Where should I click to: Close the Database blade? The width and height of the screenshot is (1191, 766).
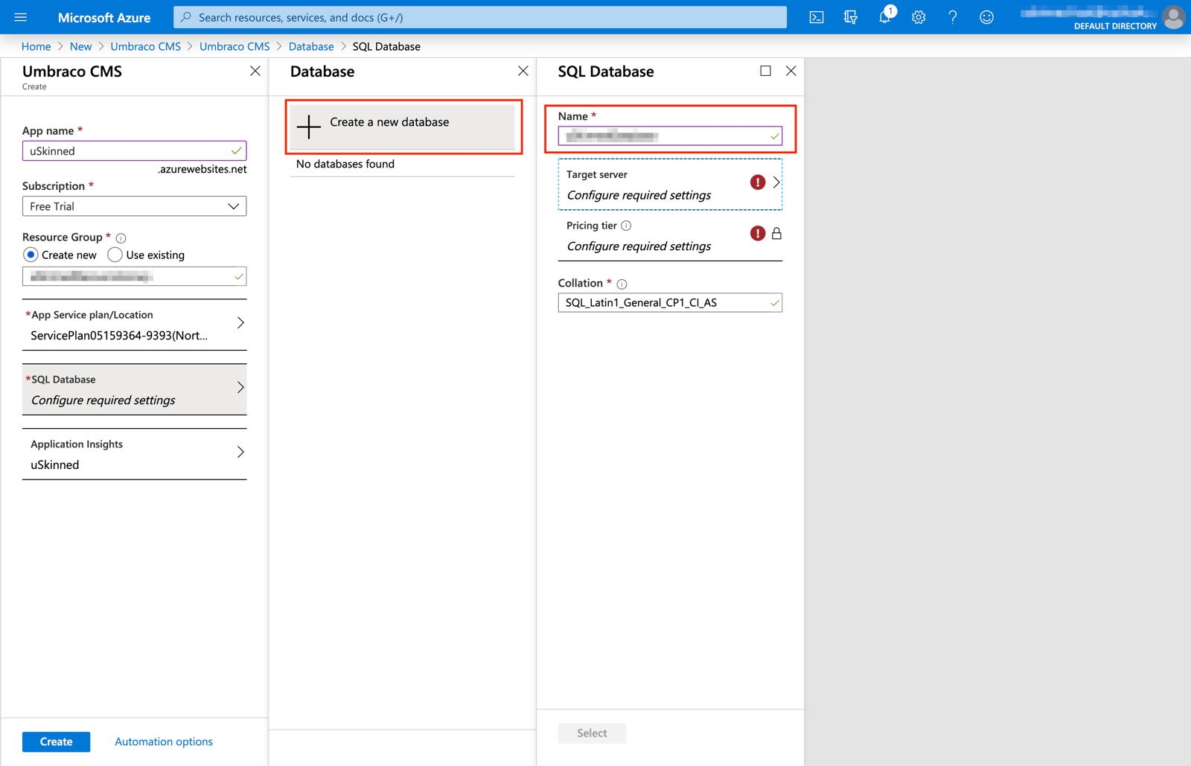coord(523,71)
